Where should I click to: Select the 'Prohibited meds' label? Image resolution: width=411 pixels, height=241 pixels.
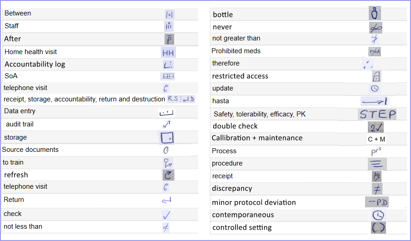[x=236, y=51]
